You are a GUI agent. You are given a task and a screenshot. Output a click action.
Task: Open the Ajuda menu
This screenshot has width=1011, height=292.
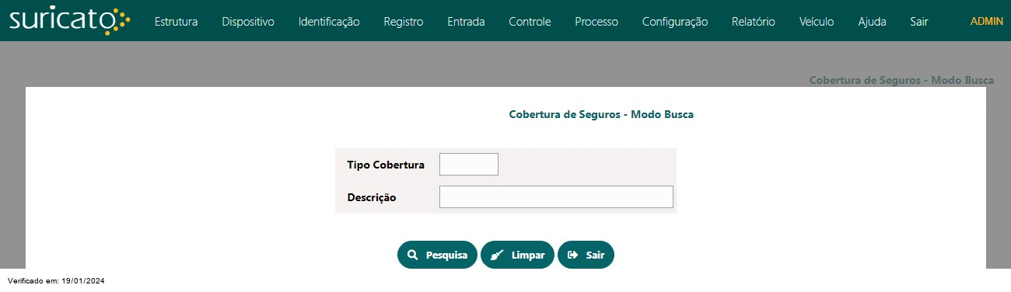pos(872,22)
